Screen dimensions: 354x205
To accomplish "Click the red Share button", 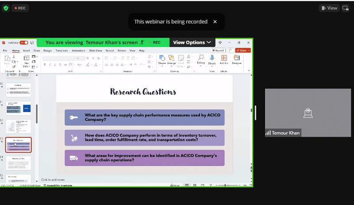I will point(243,50).
